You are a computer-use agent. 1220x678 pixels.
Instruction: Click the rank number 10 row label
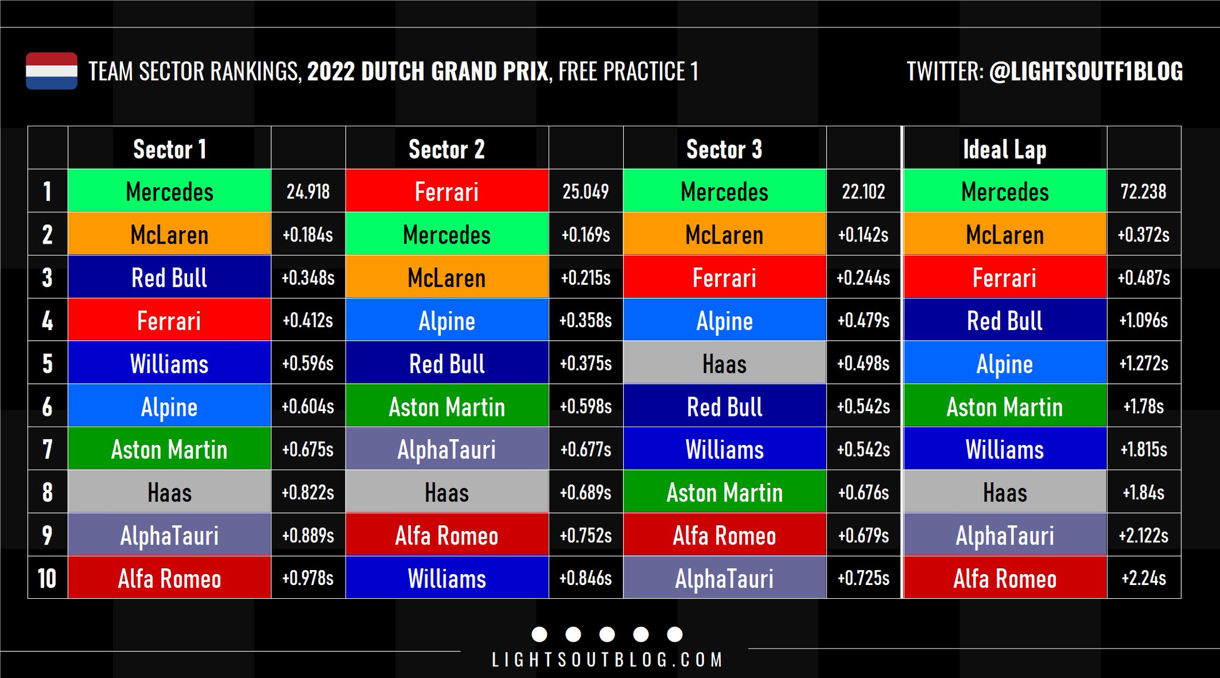47,578
